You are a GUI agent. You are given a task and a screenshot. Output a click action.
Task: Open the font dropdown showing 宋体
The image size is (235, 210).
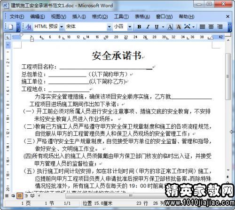(109, 27)
